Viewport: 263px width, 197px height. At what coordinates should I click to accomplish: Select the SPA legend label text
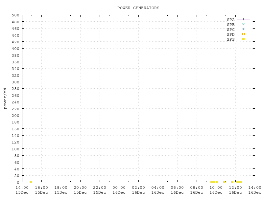pos(231,20)
